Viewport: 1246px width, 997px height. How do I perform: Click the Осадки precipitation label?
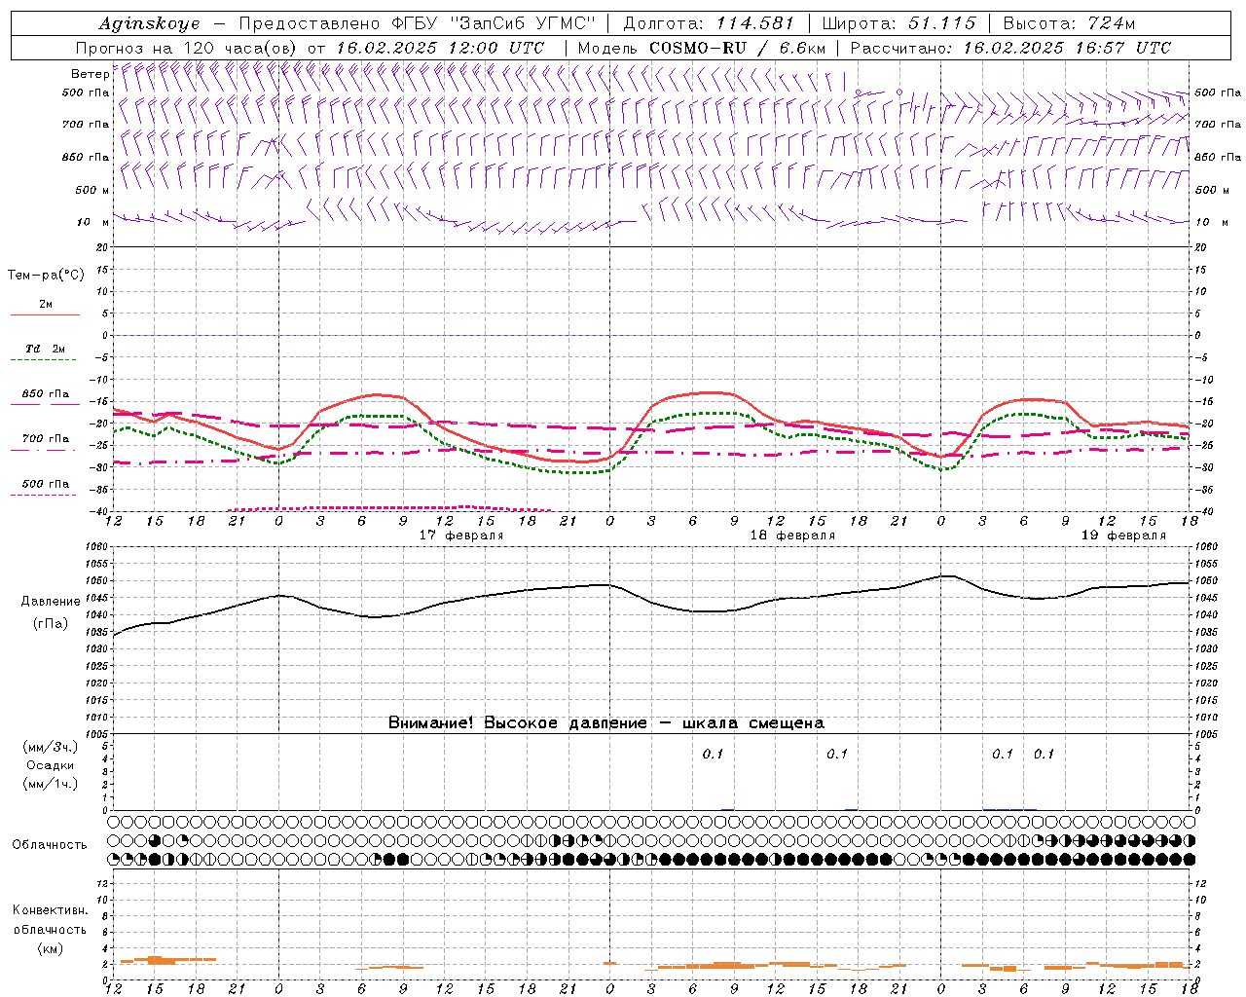coord(50,765)
